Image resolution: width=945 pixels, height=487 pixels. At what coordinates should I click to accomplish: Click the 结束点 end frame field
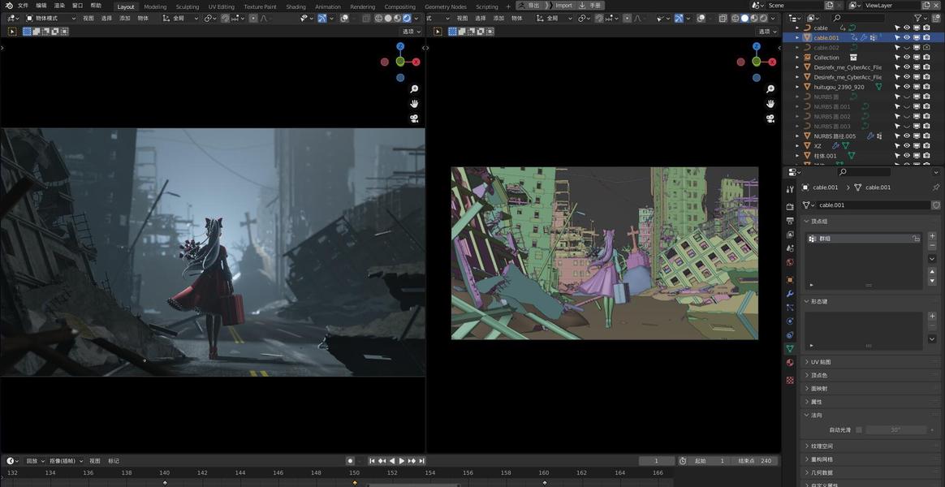click(754, 460)
